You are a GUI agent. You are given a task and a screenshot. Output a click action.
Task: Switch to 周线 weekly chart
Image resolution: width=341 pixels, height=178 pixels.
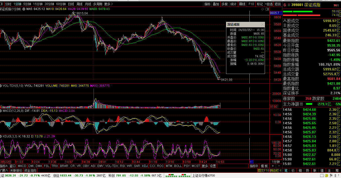coord(80,4)
